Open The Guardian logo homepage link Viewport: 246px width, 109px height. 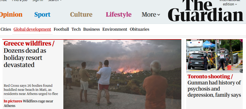(x=206, y=11)
